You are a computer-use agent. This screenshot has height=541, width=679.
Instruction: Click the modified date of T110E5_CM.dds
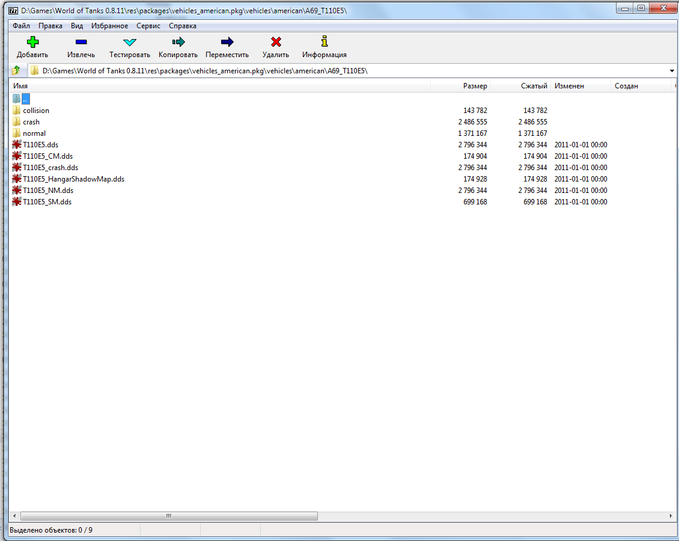[580, 156]
